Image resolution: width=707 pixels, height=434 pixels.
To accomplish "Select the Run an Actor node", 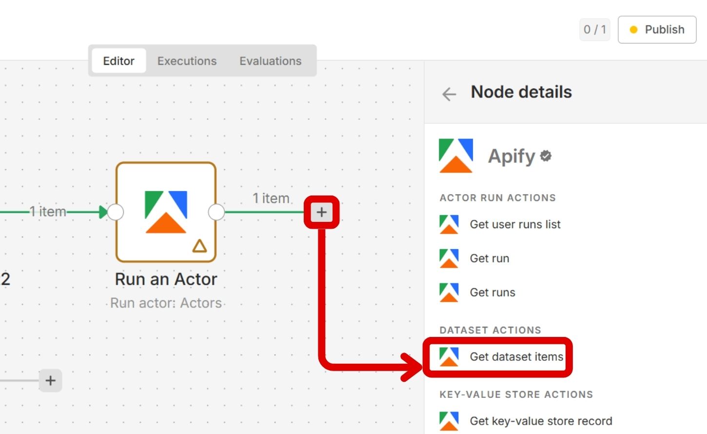I will point(166,212).
